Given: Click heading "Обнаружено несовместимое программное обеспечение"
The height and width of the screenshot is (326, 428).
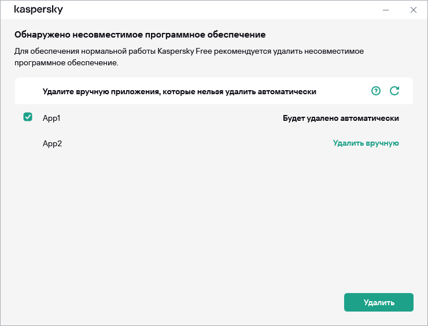Looking at the screenshot, I should [140, 35].
